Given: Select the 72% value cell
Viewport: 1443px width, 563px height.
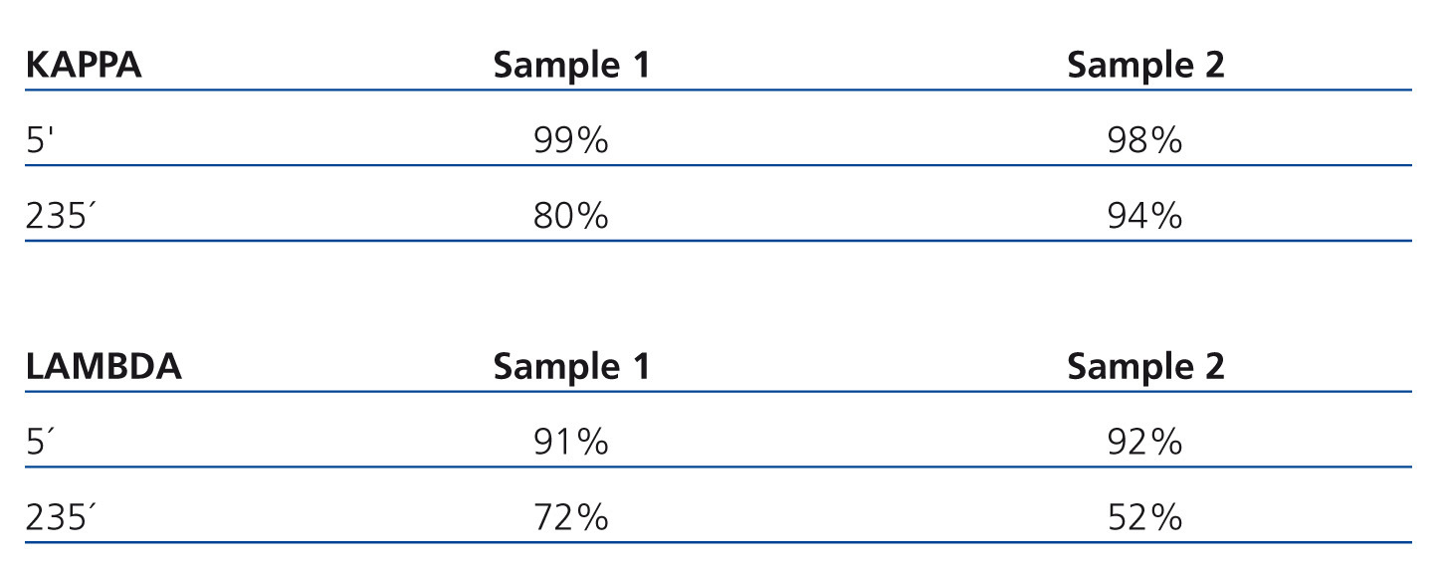Looking at the screenshot, I should (x=570, y=517).
